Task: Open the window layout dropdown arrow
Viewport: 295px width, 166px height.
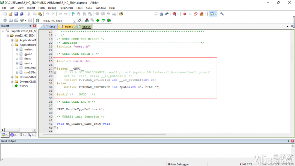Action: point(216,14)
